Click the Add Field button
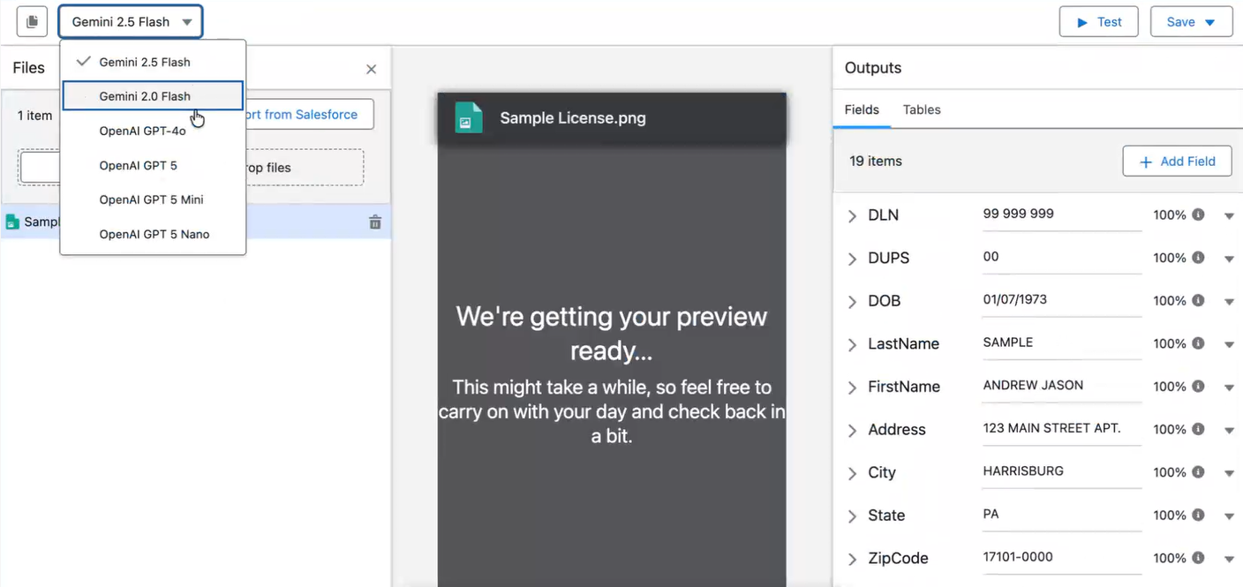The width and height of the screenshot is (1243, 587). 1177,162
